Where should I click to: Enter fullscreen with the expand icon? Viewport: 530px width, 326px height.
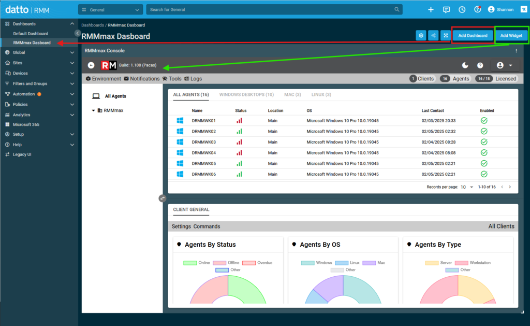point(446,35)
